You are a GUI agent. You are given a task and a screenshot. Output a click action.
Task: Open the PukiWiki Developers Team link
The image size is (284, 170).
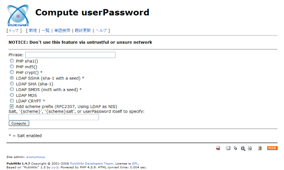click(92, 164)
